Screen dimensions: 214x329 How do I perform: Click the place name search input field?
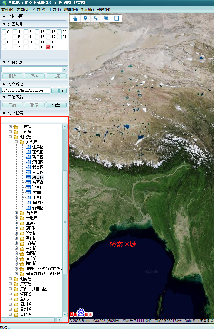point(34,119)
